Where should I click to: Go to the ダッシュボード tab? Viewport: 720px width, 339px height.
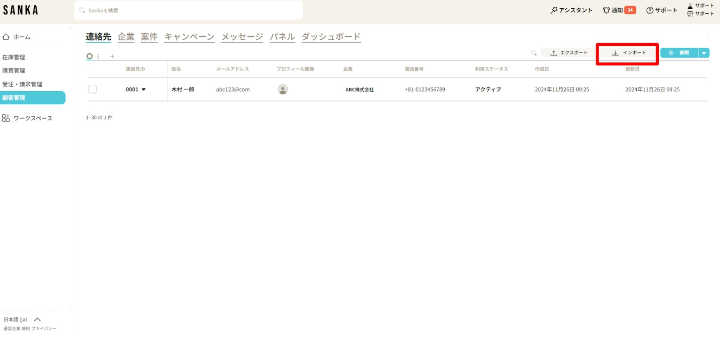click(x=331, y=37)
